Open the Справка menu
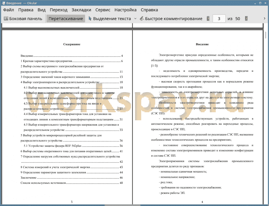Viewport: 269px width, 206px height. 149,10
